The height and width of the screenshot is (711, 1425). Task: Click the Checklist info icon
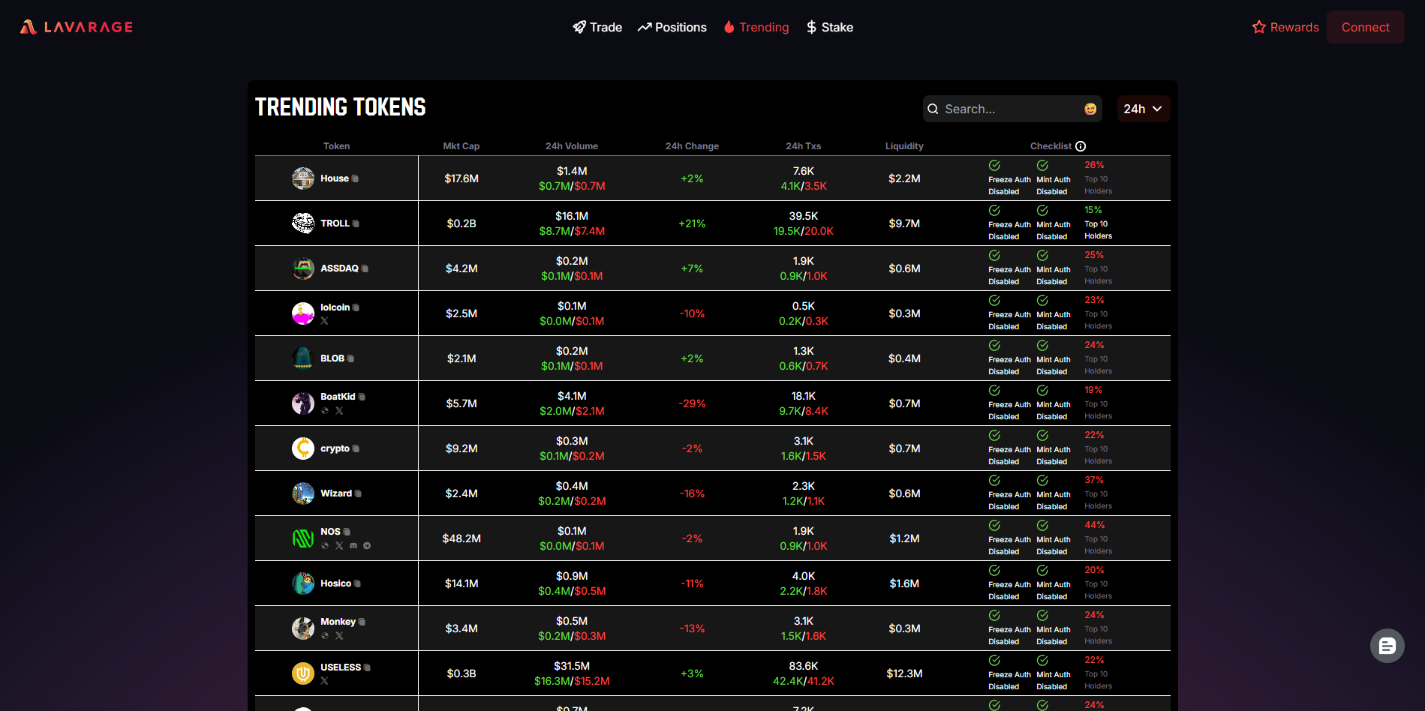point(1081,146)
